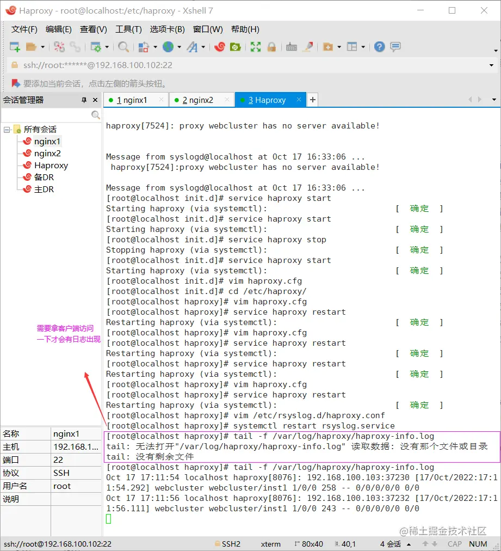Expand the color scheme dropdown arrow
501x551 pixels.
tap(155, 47)
